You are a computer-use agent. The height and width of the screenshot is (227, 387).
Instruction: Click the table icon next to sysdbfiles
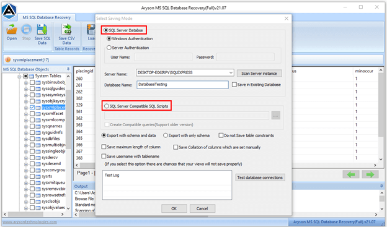pyautogui.click(x=38, y=139)
